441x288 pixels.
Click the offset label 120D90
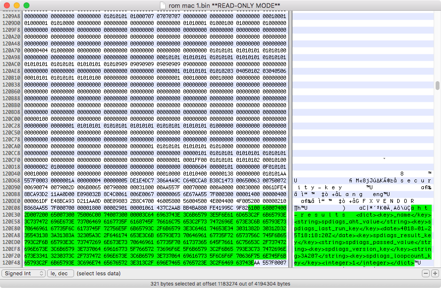(x=11, y=187)
